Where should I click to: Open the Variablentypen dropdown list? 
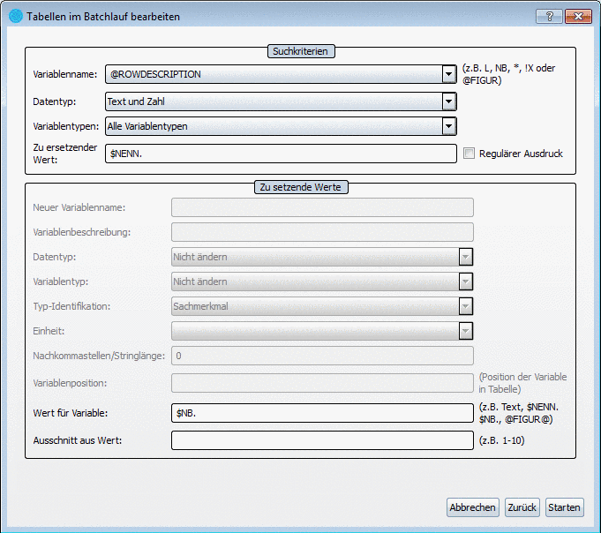(x=449, y=126)
